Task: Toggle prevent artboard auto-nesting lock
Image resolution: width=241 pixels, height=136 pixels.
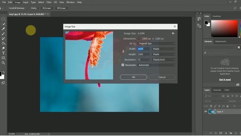Action: 223,106
